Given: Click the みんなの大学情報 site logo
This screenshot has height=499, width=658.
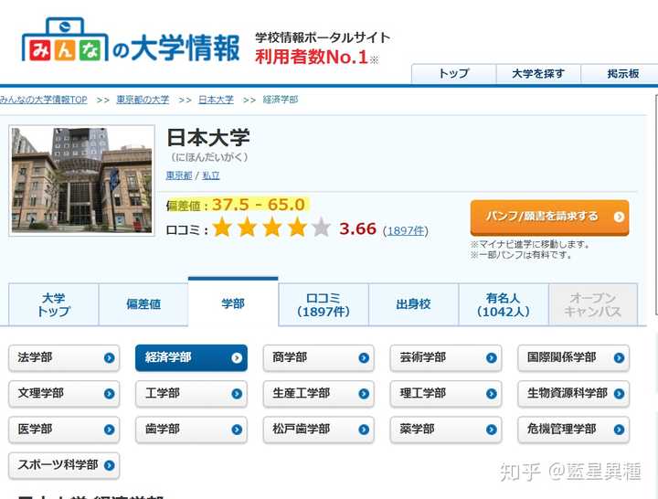Looking at the screenshot, I should (131, 41).
